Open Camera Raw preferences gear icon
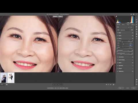 [134, 14]
